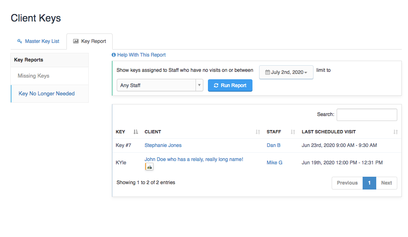Select page 1 in pagination

click(x=369, y=183)
